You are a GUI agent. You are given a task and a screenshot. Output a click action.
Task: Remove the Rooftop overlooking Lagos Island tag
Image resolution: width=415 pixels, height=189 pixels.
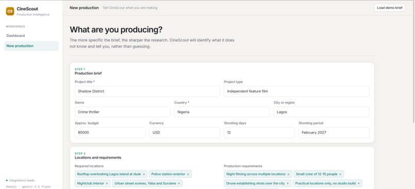pos(144,174)
